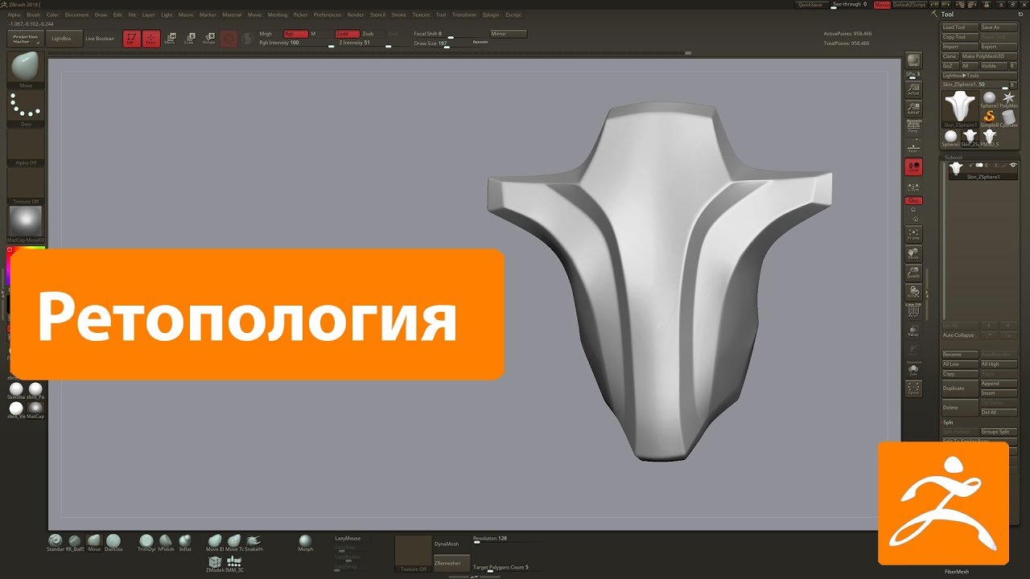The image size is (1030, 579).
Task: Select the Move transform icon in top shelf
Action: 170,38
